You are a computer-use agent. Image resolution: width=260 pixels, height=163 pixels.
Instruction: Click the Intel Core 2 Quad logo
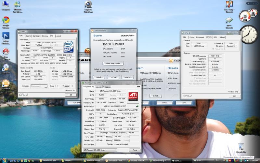(x=69, y=46)
